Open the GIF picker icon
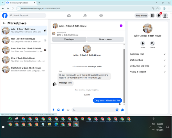 click(68, 110)
